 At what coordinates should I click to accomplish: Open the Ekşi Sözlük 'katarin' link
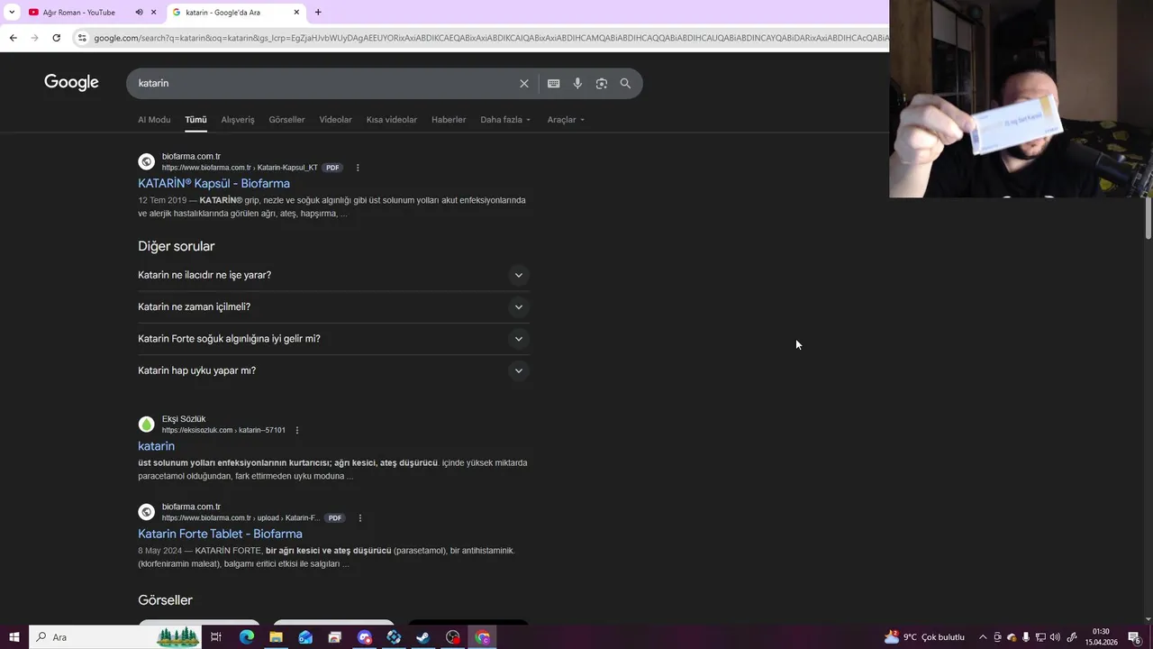[x=156, y=446]
